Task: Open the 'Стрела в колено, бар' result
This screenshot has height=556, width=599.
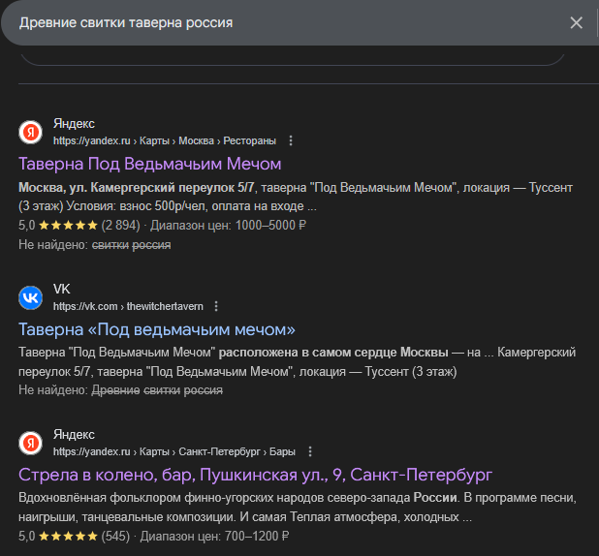Action: (x=255, y=475)
